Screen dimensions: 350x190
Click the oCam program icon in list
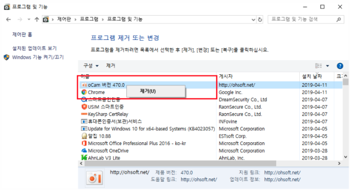coord(84,85)
